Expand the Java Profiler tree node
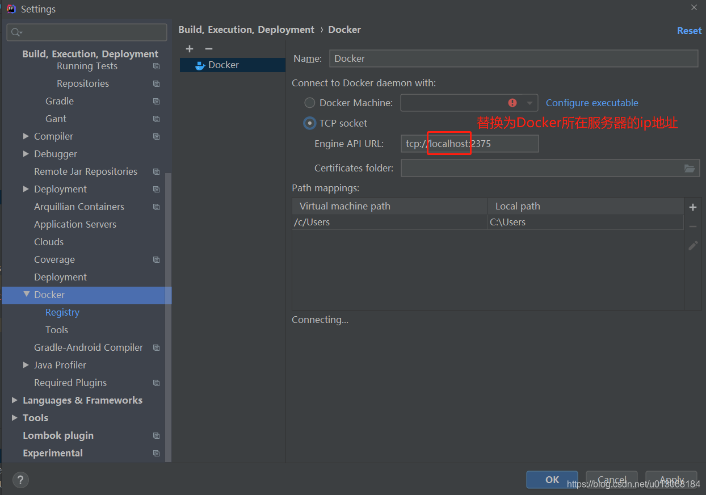The width and height of the screenshot is (706, 495). click(26, 365)
